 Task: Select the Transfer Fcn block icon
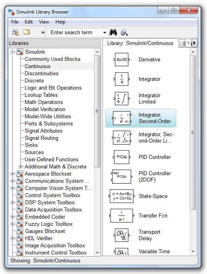click(122, 216)
